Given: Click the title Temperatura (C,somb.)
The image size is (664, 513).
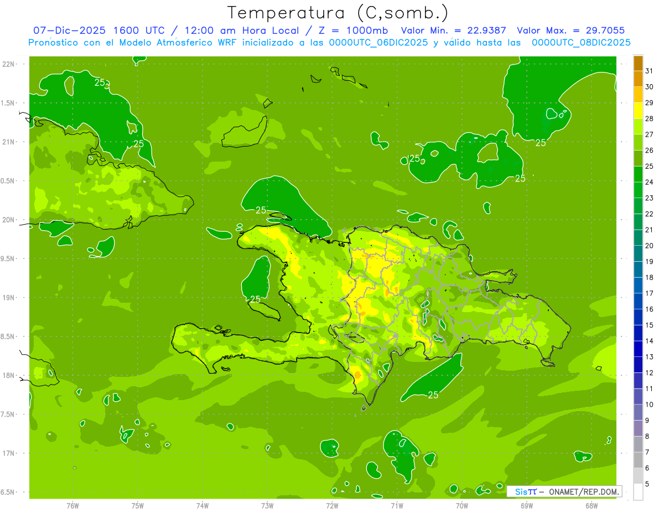Looking at the screenshot, I should click(x=338, y=13).
